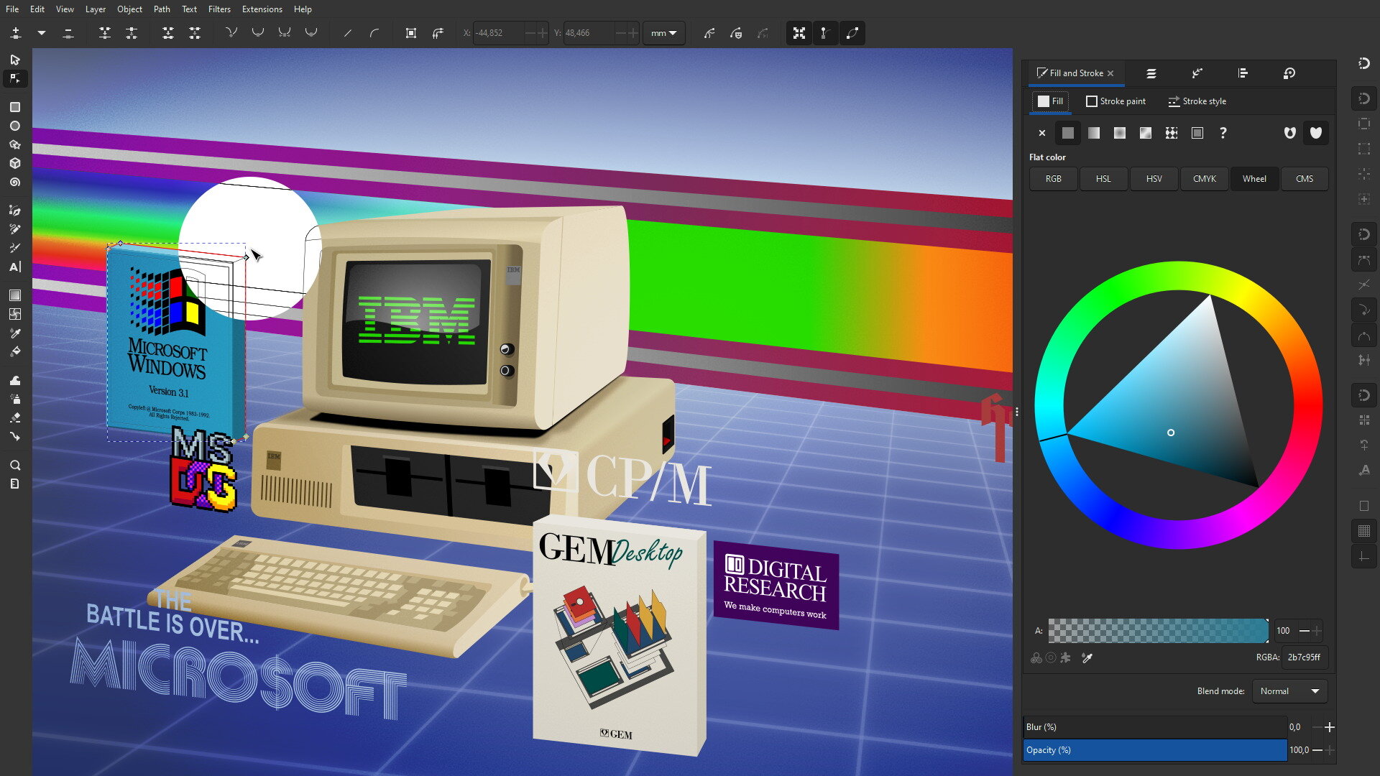Click the X coordinate input field

pos(499,33)
